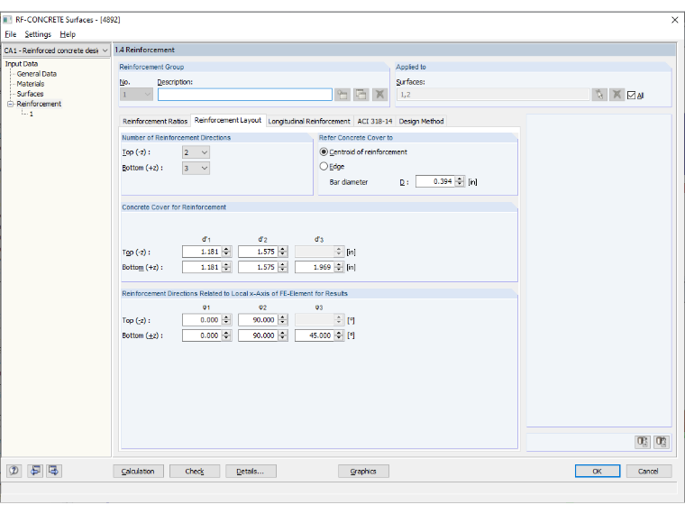
Task: Click the help question mark icon
Action: (x=14, y=471)
